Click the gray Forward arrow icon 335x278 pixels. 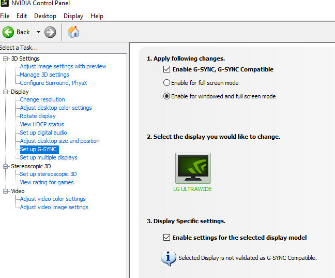click(x=50, y=32)
